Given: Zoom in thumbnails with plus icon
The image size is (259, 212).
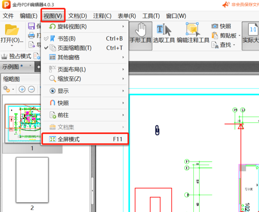Looking at the screenshot, I should 22,89.
